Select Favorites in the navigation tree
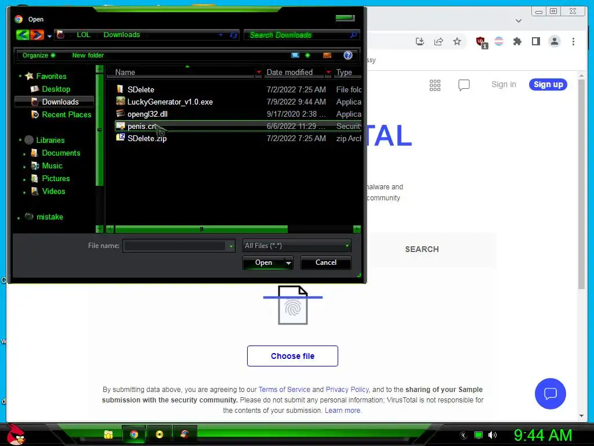594x446 pixels. pyautogui.click(x=51, y=76)
